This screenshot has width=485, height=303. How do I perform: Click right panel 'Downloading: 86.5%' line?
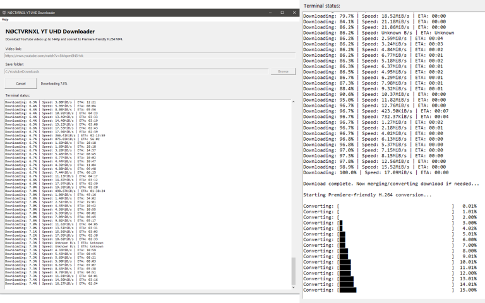(373, 72)
